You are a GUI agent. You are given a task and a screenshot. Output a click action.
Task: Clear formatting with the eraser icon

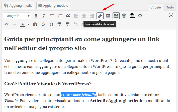(43, 24)
